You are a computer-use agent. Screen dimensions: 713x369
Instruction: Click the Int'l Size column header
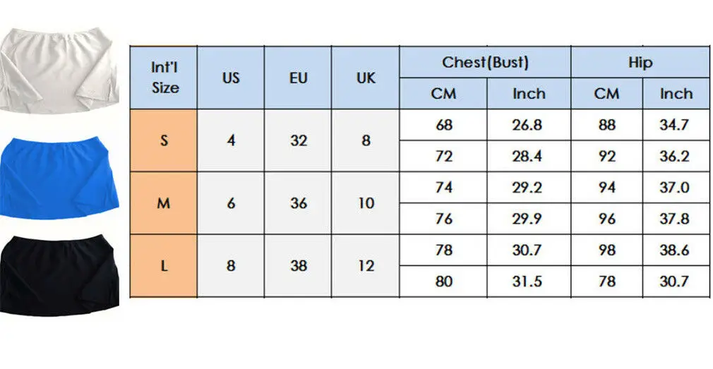(x=164, y=78)
